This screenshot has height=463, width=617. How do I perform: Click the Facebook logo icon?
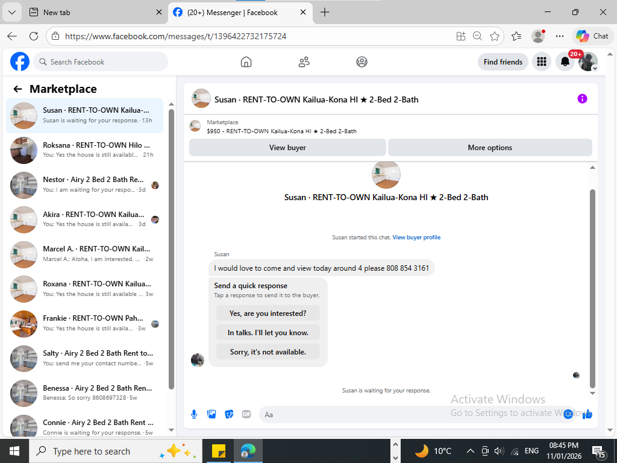(20, 61)
